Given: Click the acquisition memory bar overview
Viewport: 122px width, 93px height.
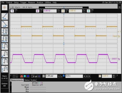Looking at the screenshot, I should pos(64,7).
